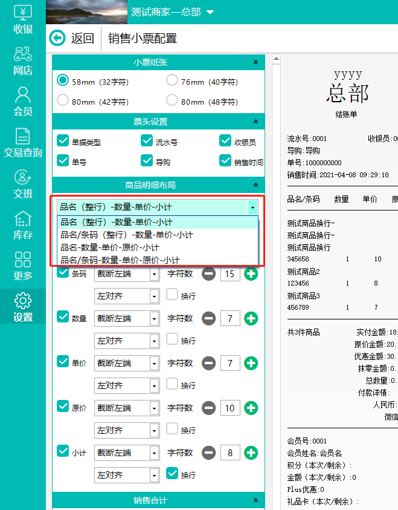The image size is (398, 510).
Task: Collapse the 小票纸张 section
Action: pos(255,62)
